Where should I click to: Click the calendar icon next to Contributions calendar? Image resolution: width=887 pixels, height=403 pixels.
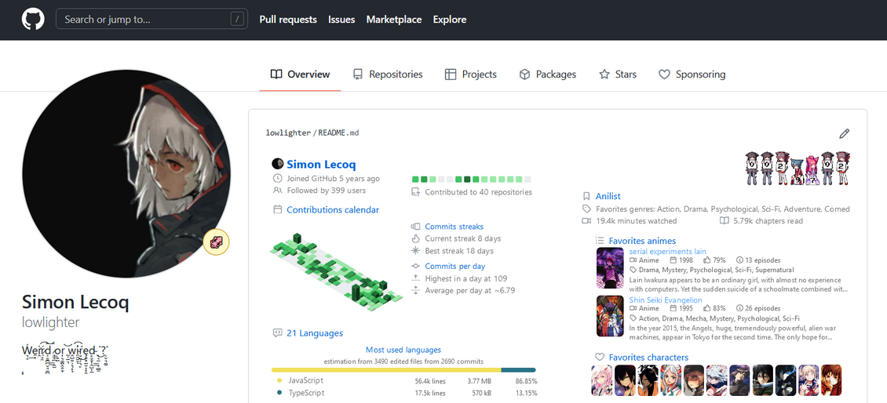(277, 210)
